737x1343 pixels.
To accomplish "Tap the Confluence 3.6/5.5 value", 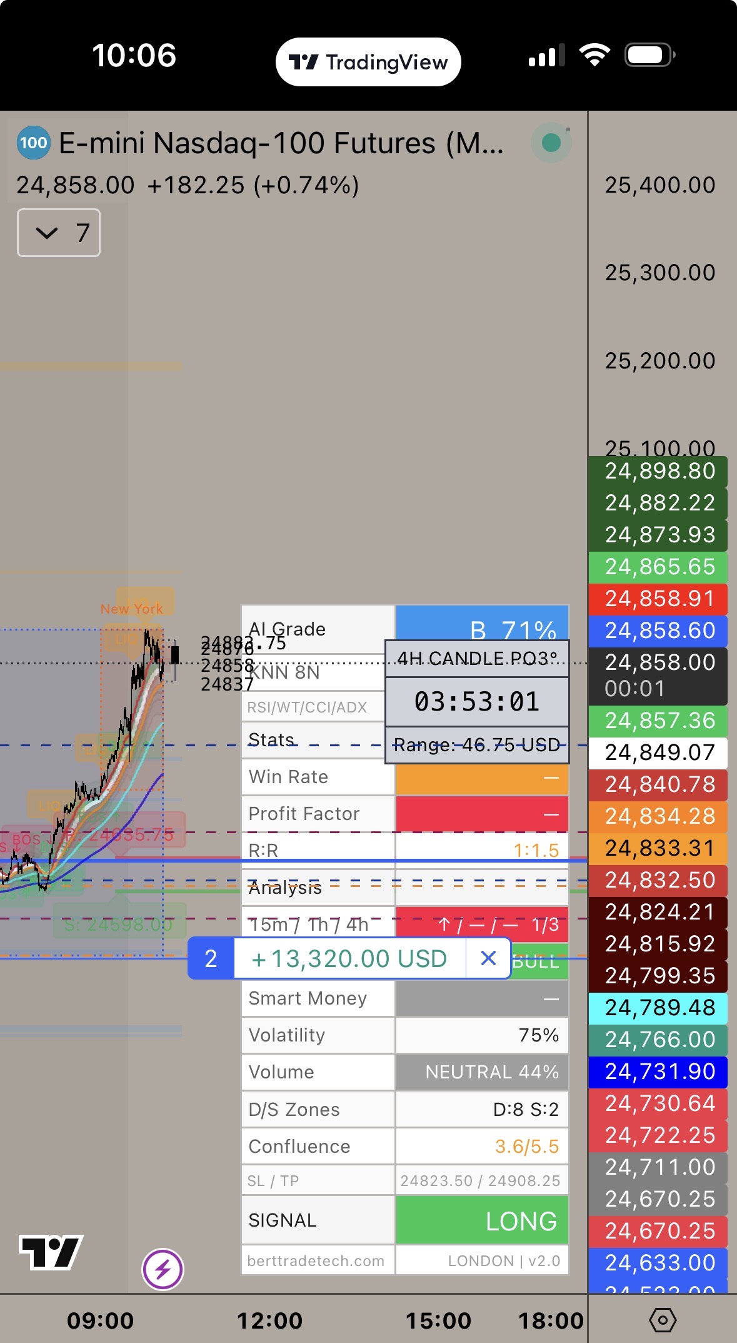I will click(x=527, y=1147).
